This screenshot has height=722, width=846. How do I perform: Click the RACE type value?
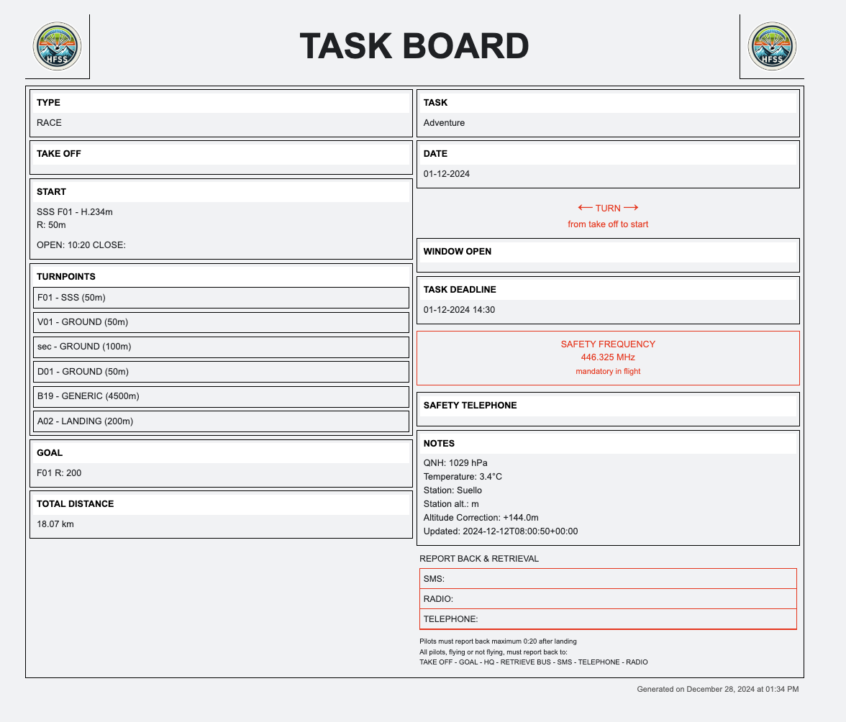click(49, 123)
